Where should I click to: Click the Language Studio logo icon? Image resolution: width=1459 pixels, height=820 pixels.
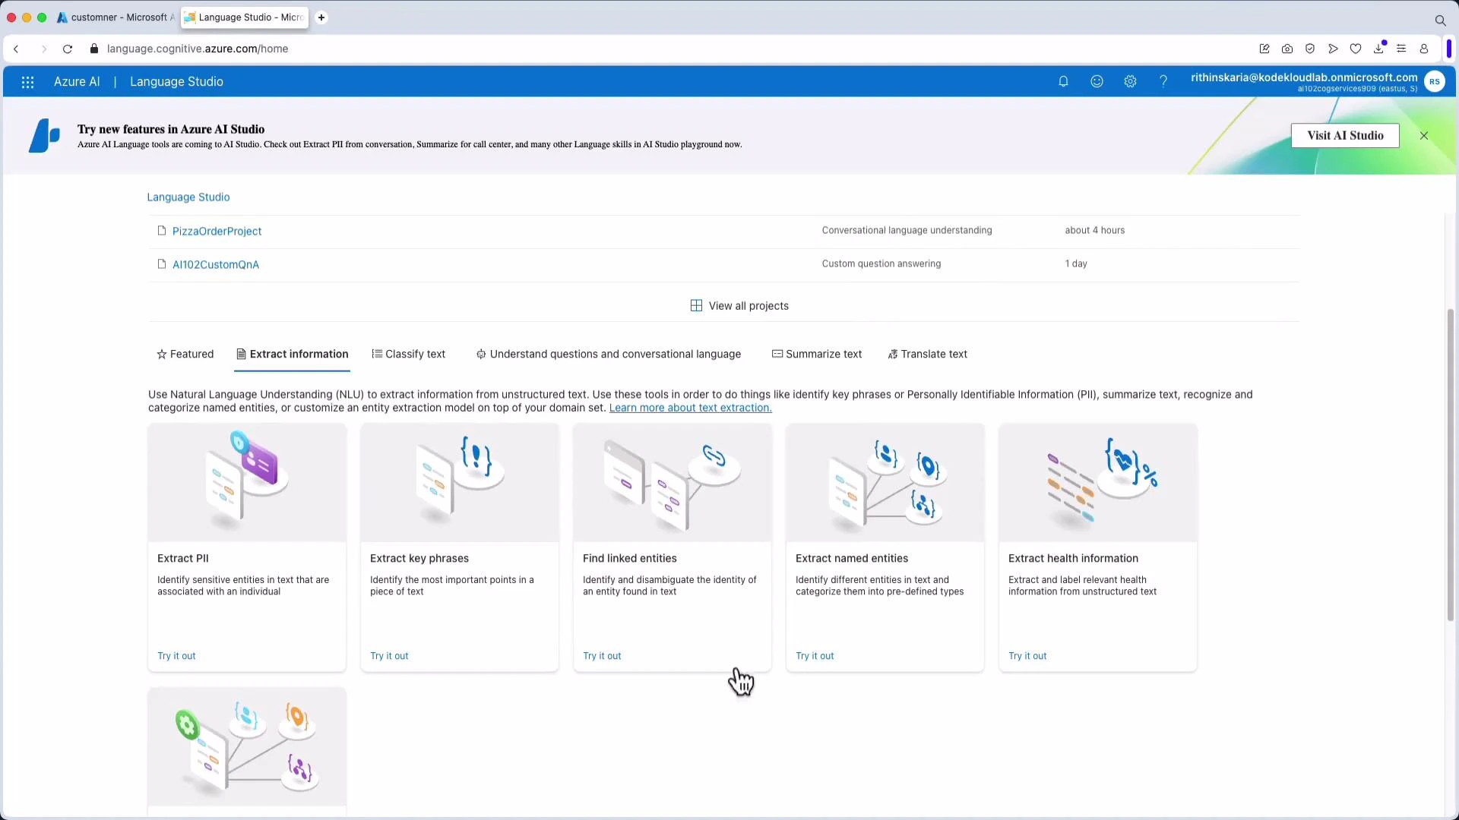(43, 135)
